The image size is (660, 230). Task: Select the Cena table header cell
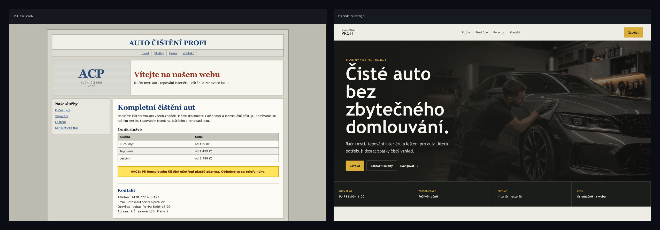coord(236,137)
